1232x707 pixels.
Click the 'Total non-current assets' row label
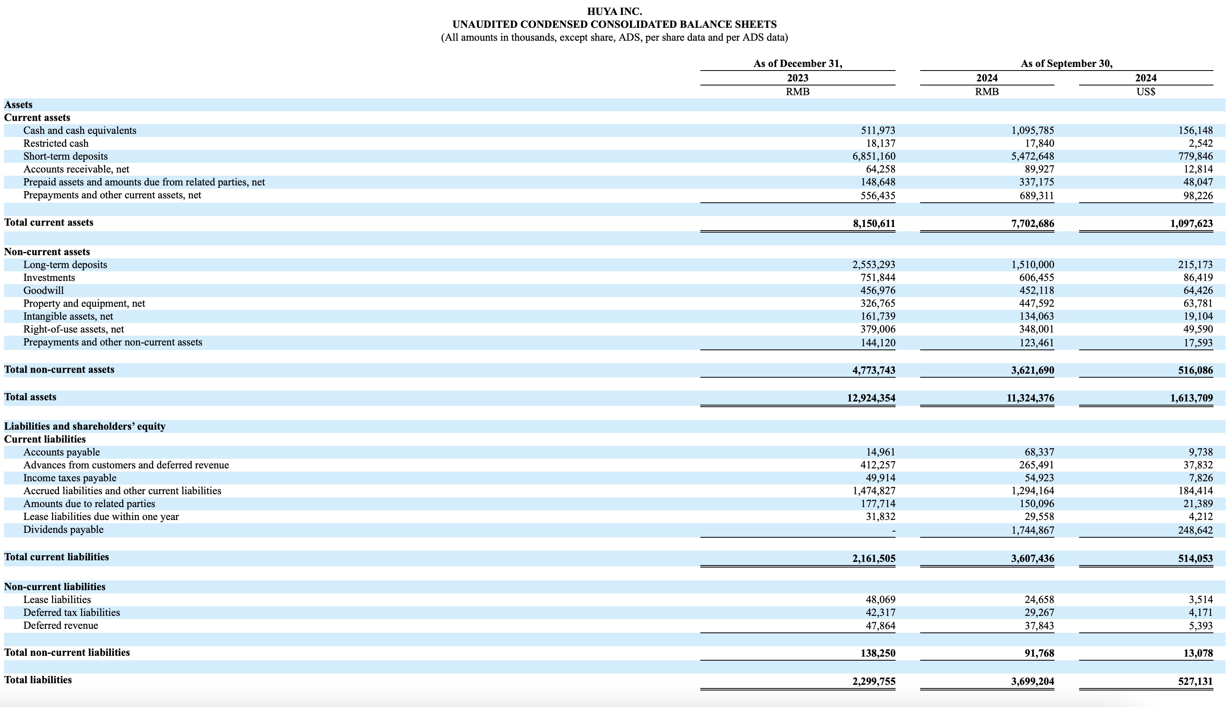coord(59,370)
